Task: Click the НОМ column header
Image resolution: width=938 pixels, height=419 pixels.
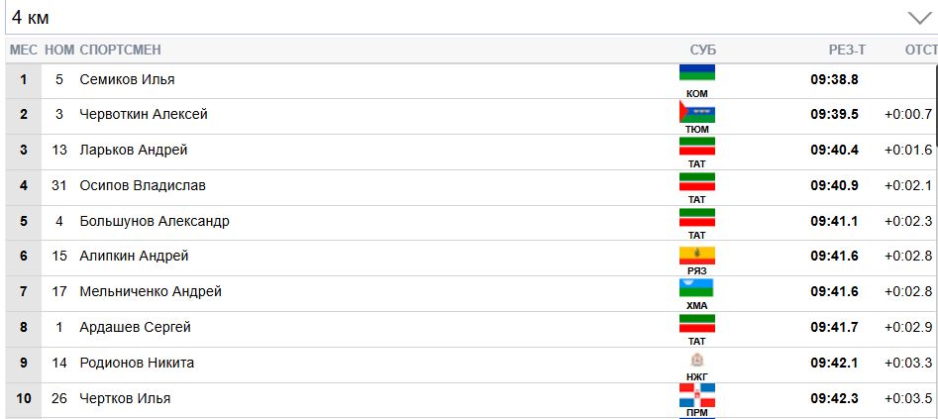Action: pyautogui.click(x=59, y=51)
